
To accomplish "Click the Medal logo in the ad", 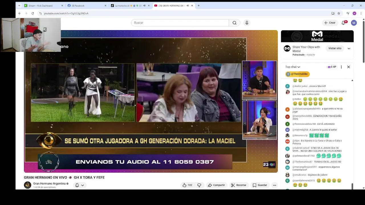I will point(317,36).
